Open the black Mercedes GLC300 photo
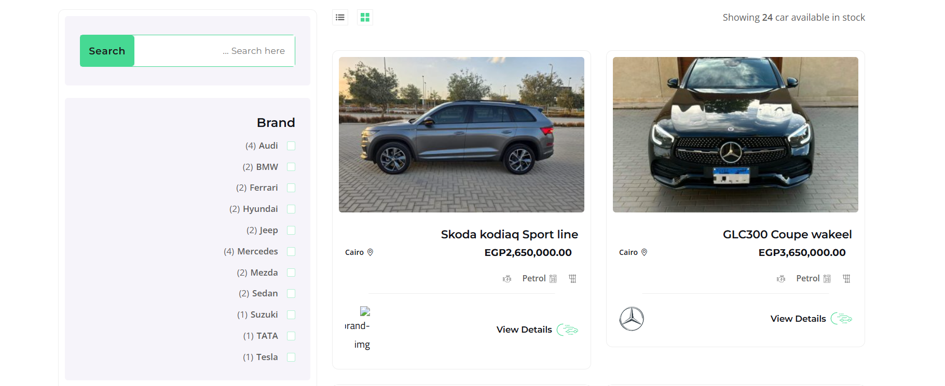 pyautogui.click(x=735, y=135)
